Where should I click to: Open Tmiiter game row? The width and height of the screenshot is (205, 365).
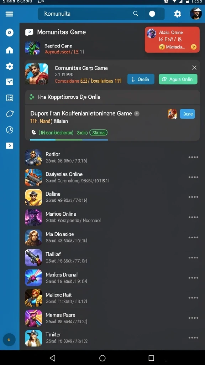coord(112,338)
